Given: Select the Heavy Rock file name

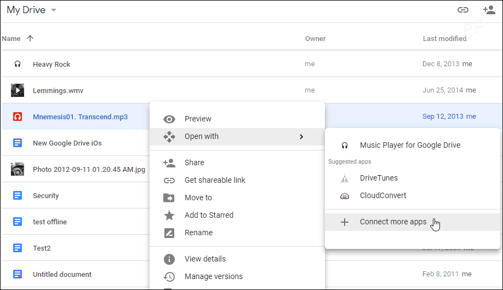Looking at the screenshot, I should [52, 65].
